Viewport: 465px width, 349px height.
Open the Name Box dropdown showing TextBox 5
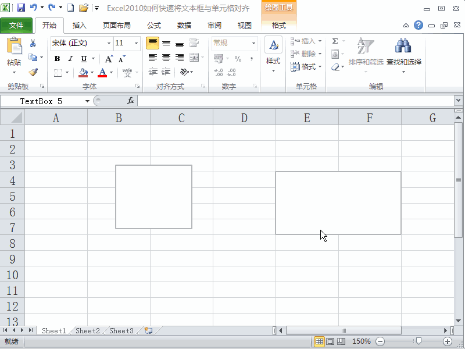[87, 100]
